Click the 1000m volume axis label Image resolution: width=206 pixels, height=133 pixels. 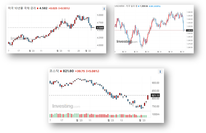pos(155,114)
